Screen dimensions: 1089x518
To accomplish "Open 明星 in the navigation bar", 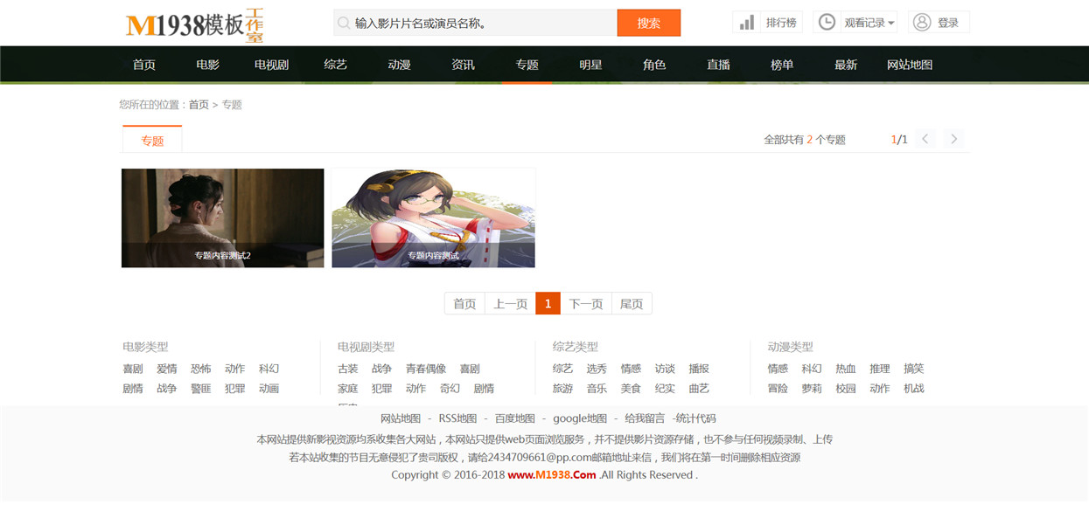I will coord(591,65).
